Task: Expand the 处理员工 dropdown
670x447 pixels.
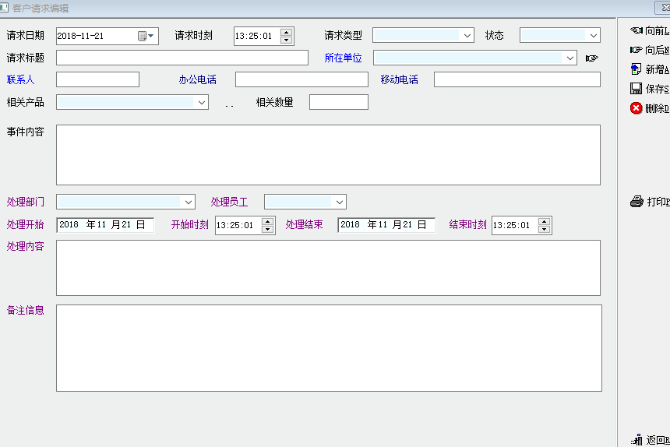Action: point(339,202)
